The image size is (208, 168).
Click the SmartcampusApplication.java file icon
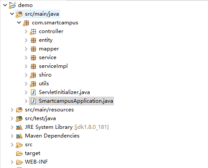click(x=33, y=101)
